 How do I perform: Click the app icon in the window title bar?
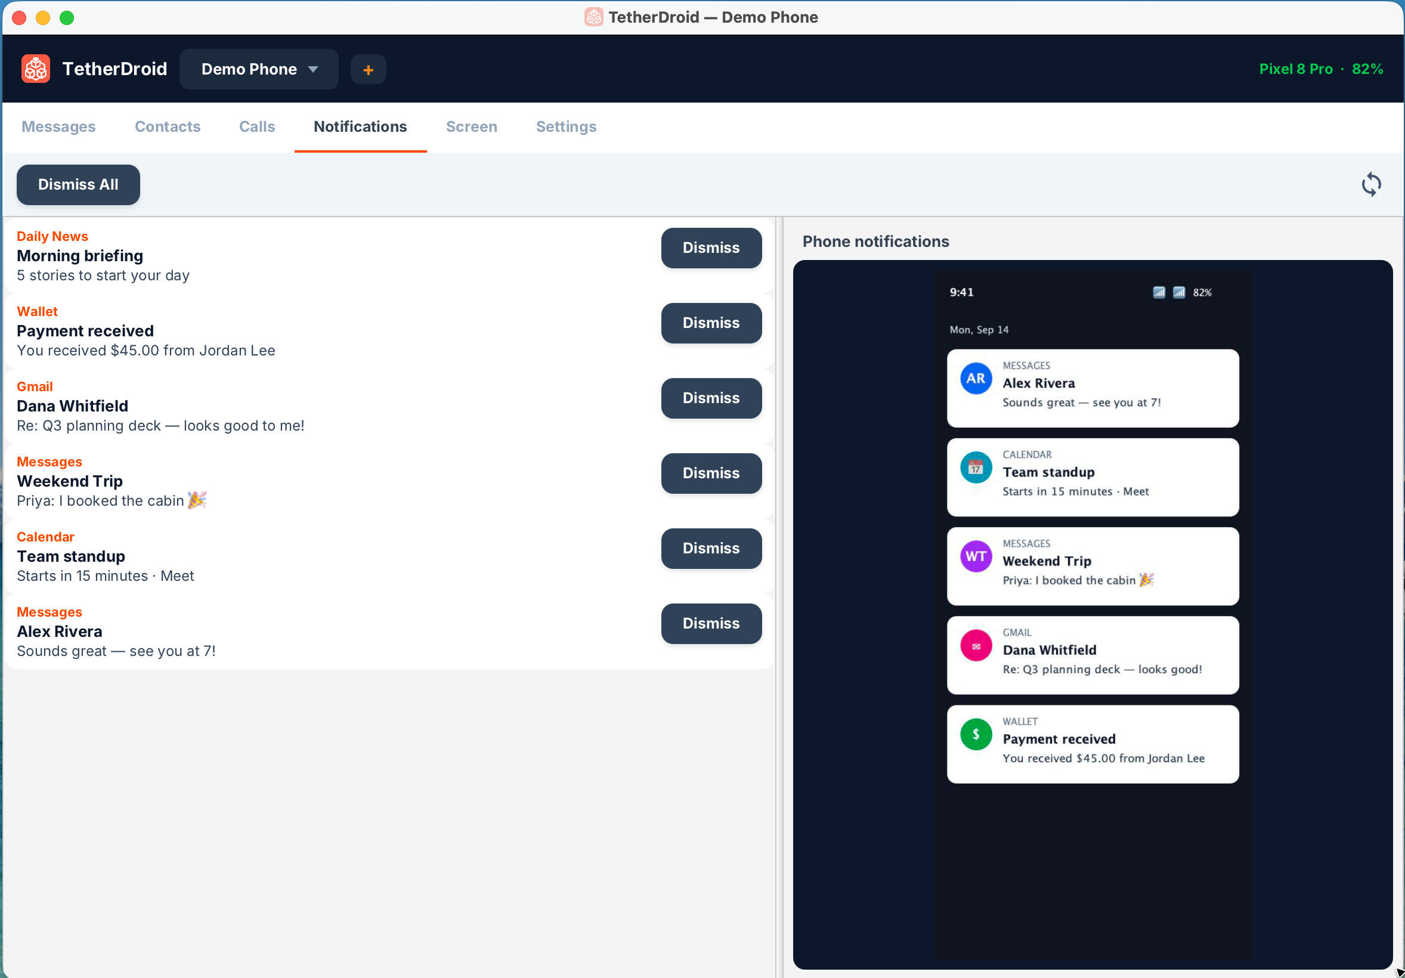coord(593,17)
